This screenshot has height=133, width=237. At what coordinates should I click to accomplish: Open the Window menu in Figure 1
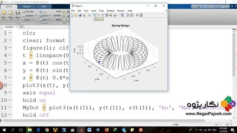coord(121,11)
